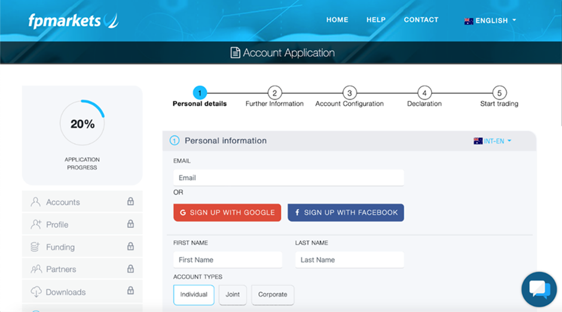Open the English language dropdown

[490, 20]
